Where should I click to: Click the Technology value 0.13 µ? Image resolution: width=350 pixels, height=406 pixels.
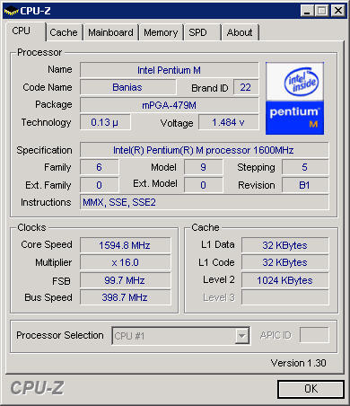pyautogui.click(x=105, y=122)
